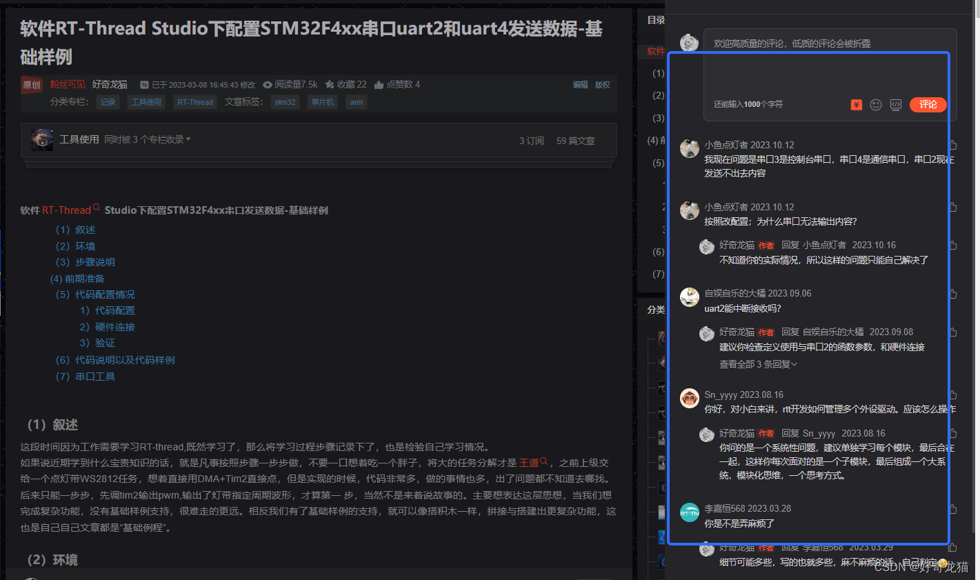Click the highlighted 王道 keyword link
The height and width of the screenshot is (580, 980).
(529, 463)
